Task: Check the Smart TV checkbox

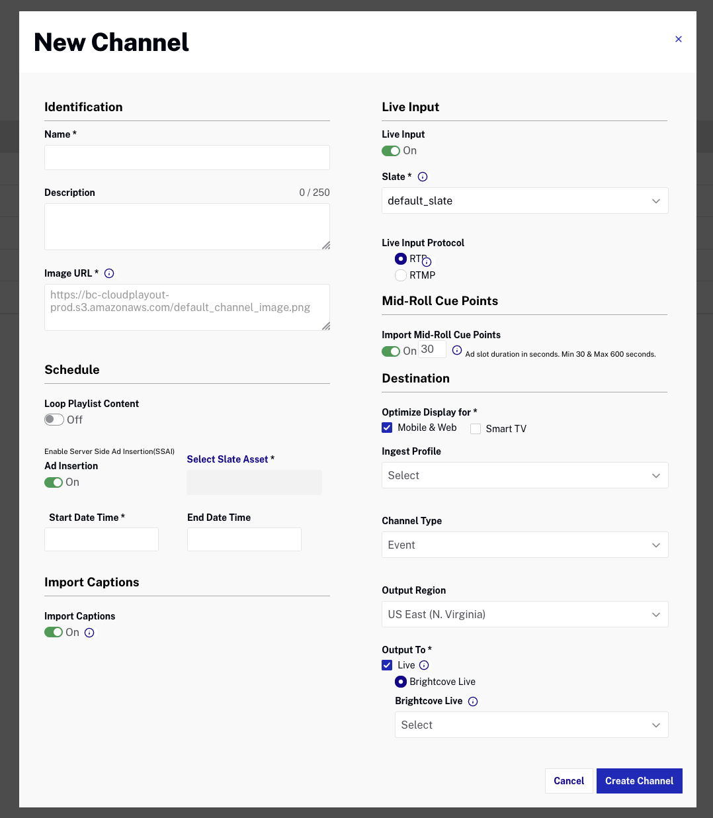Action: click(x=475, y=429)
